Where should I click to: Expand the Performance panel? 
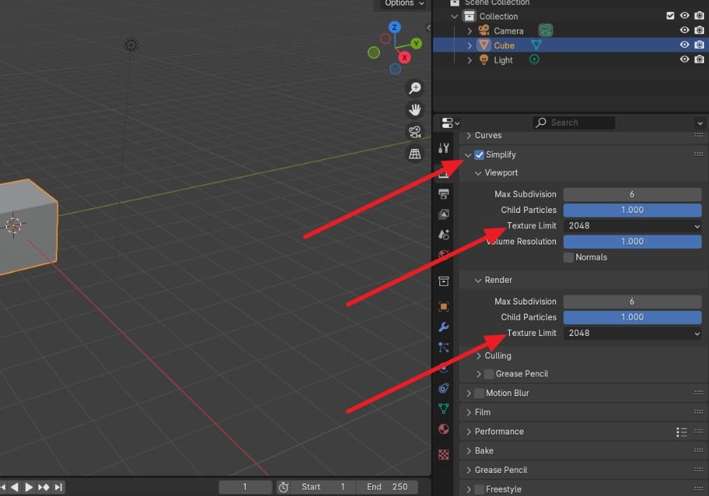click(x=499, y=431)
